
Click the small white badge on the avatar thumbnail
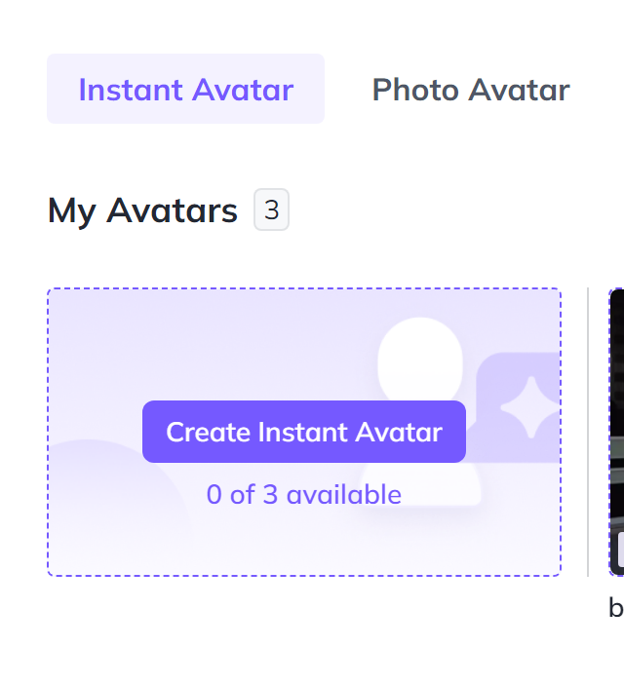point(620,549)
